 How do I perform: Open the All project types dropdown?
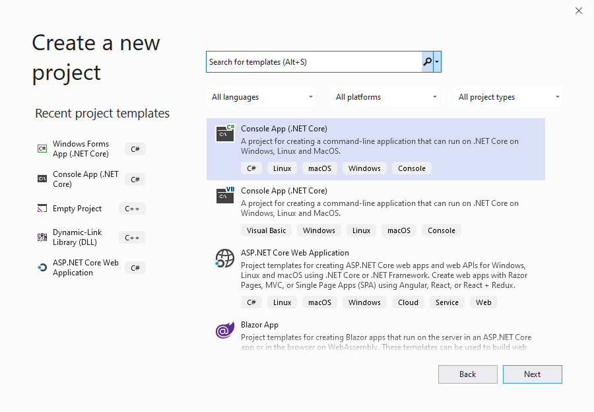click(508, 97)
